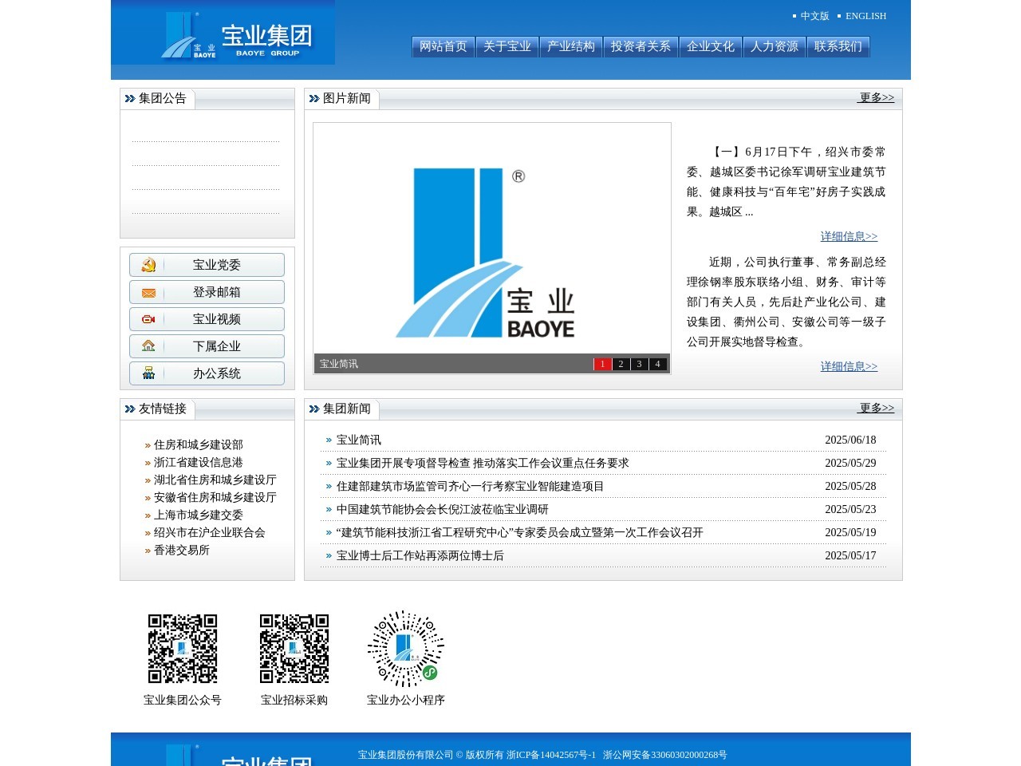This screenshot has height=766, width=1021.
Task: Open news 宝业集团开展专项督导检查
Action: pyautogui.click(x=483, y=463)
